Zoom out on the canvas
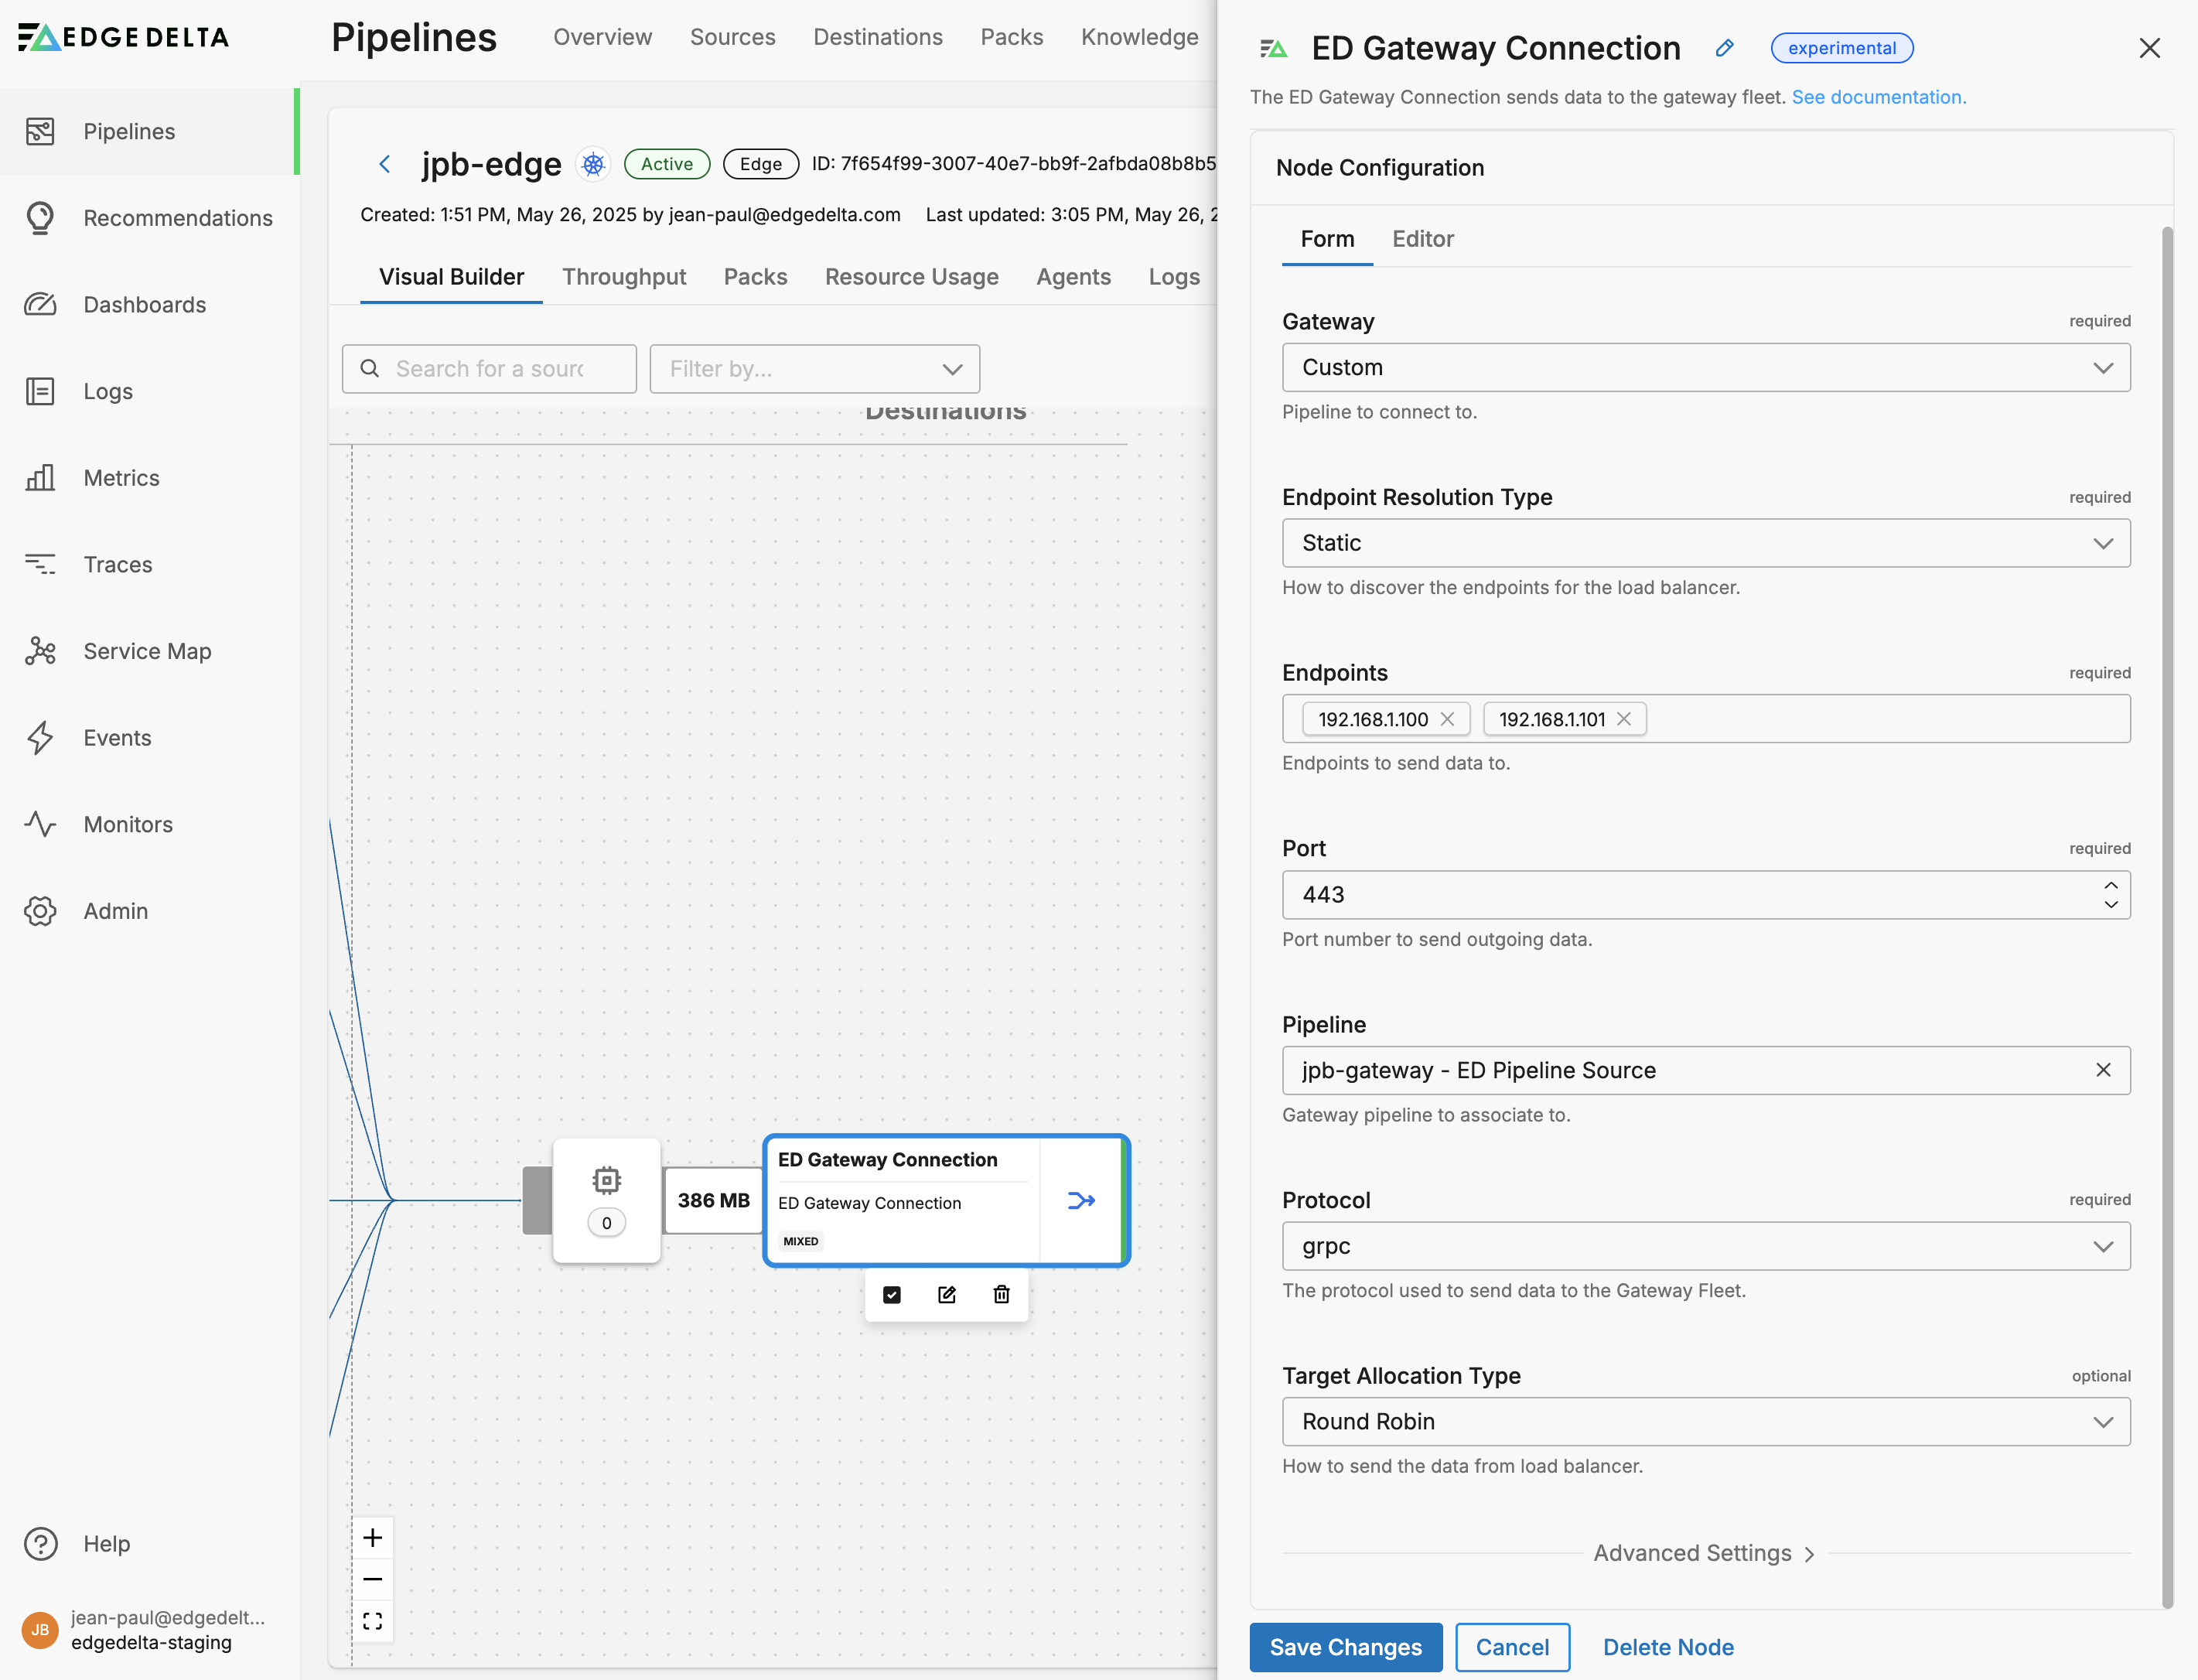The width and height of the screenshot is (2198, 1680). pos(373,1579)
